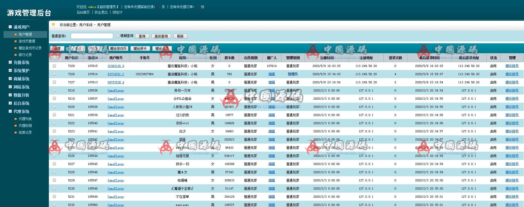Viewport: 524px width, 207px height.
Task: Open 银行记录 sidebar item
Action: coord(25,55)
